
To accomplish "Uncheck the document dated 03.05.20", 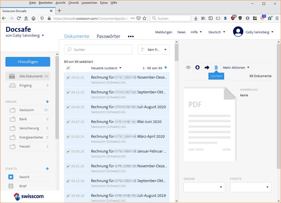I will (x=68, y=137).
